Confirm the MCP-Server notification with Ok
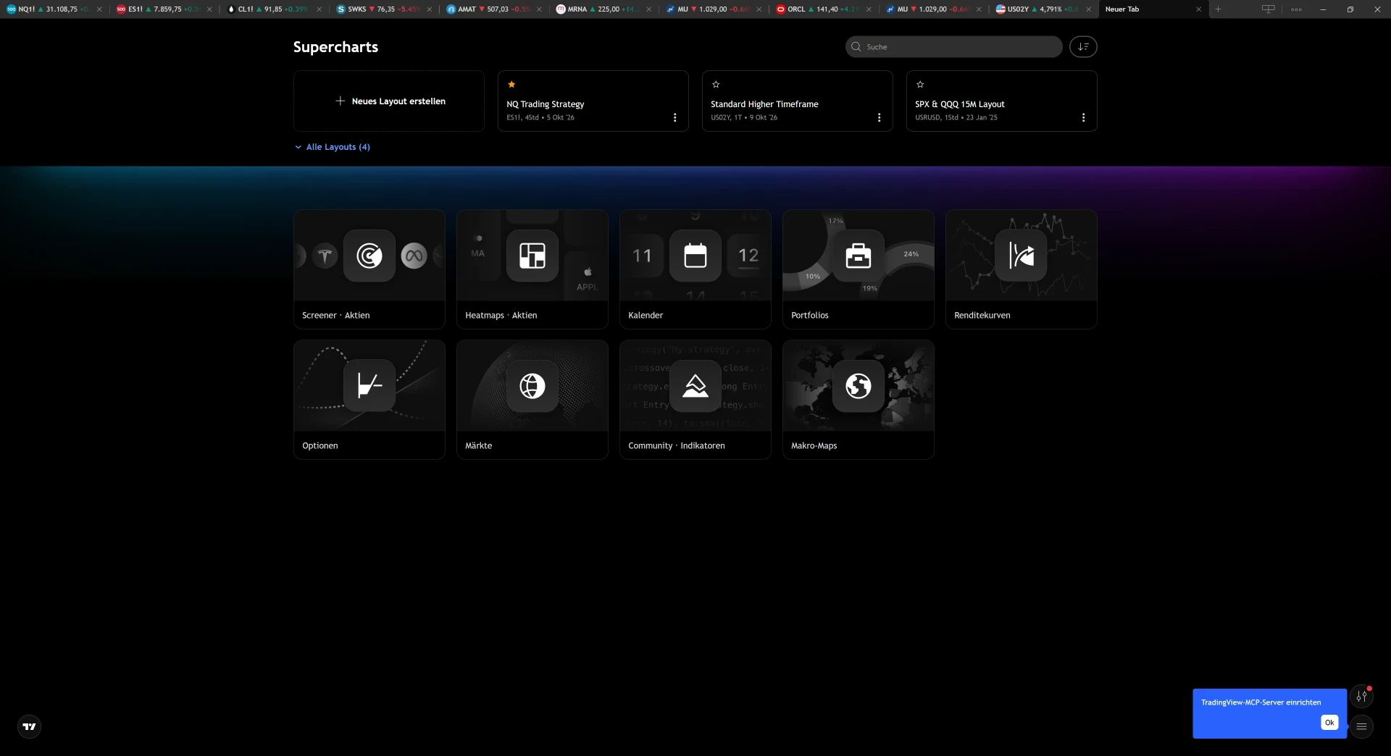1391x756 pixels. pyautogui.click(x=1329, y=723)
